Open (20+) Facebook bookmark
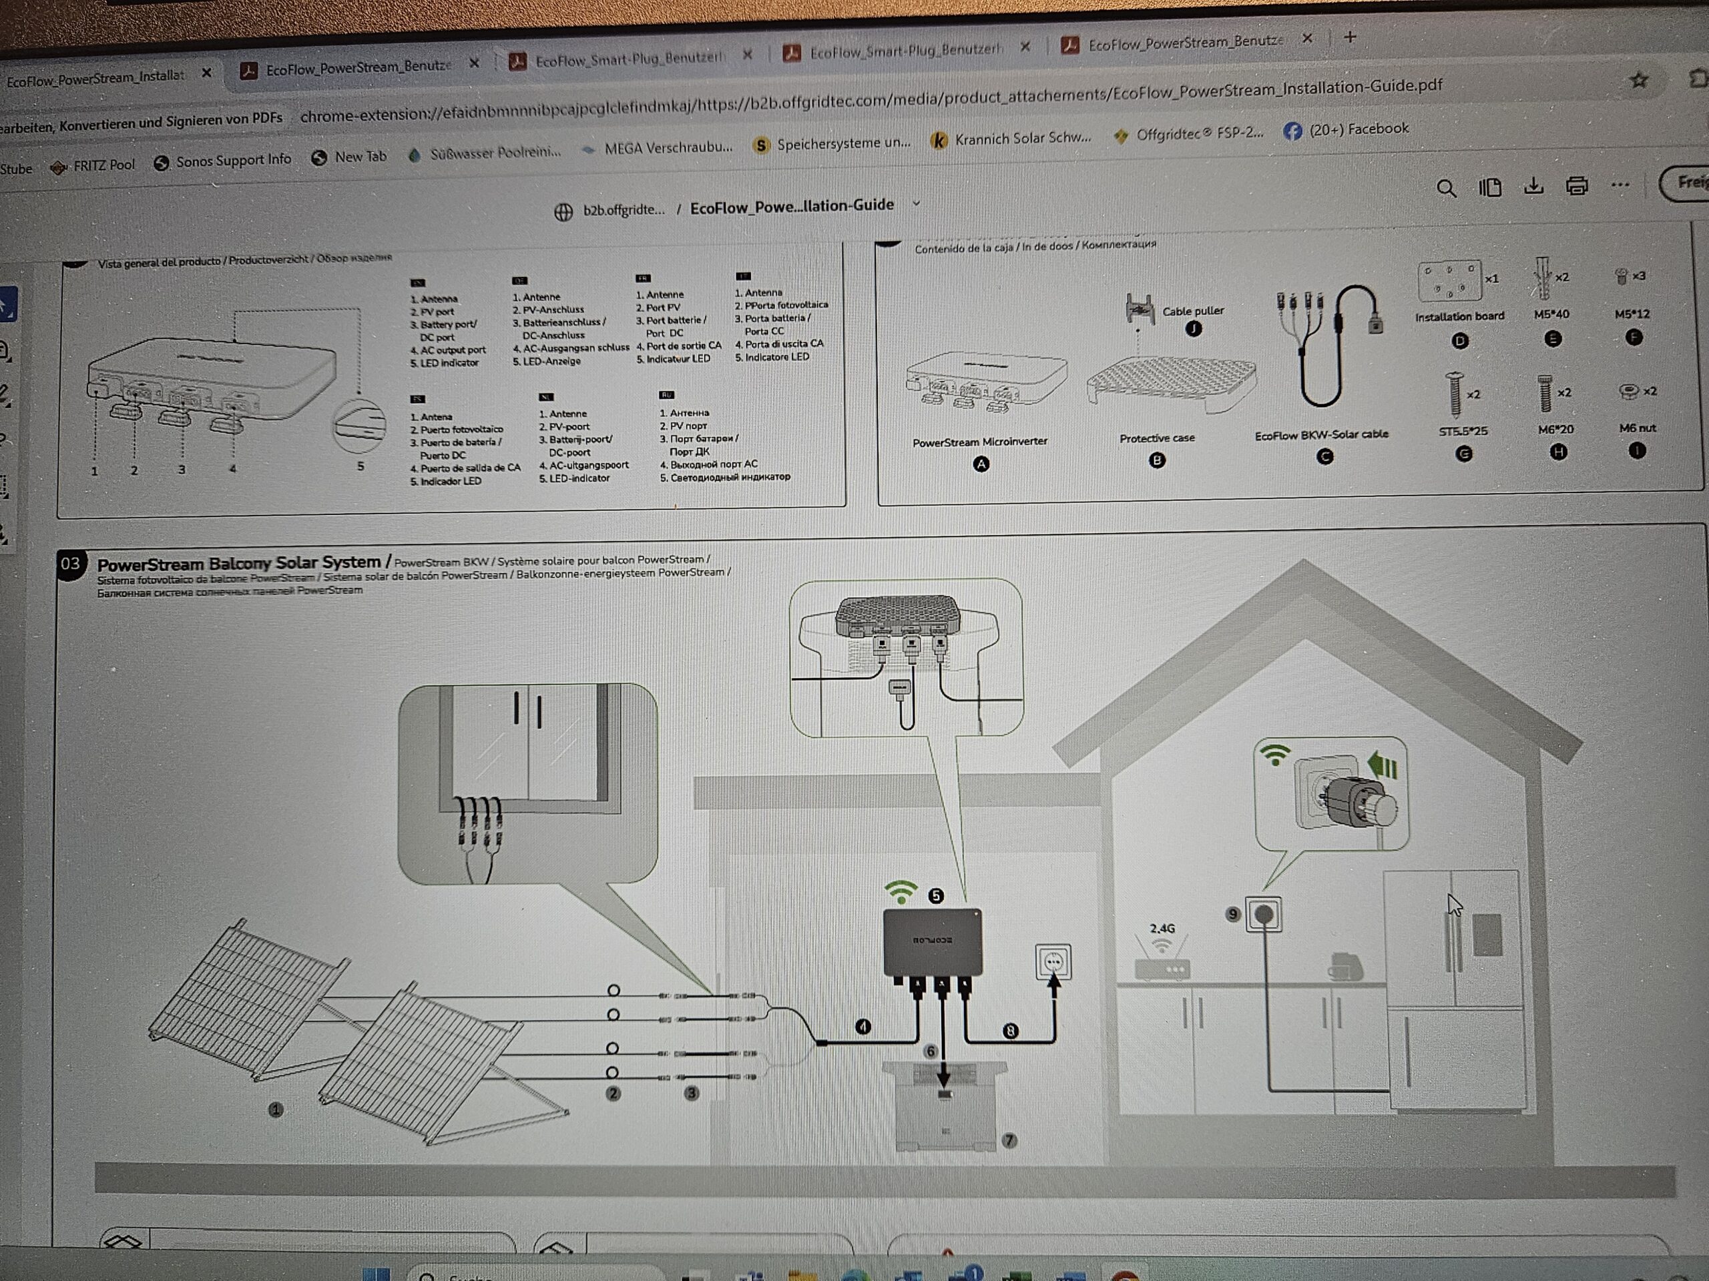The width and height of the screenshot is (1709, 1281). (x=1347, y=129)
